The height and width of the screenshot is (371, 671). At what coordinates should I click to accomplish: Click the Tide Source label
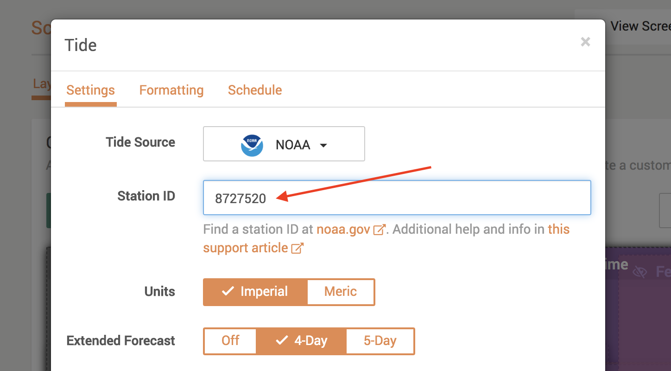[x=140, y=142]
